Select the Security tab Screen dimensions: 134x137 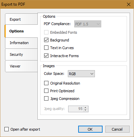click(x=21, y=54)
